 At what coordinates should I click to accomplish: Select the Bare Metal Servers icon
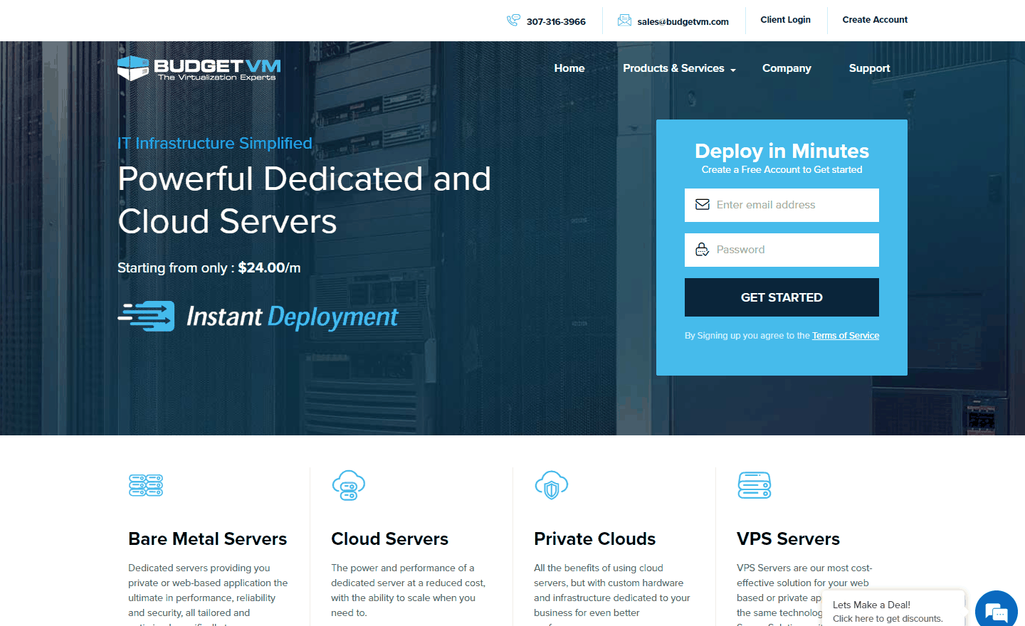coord(146,485)
